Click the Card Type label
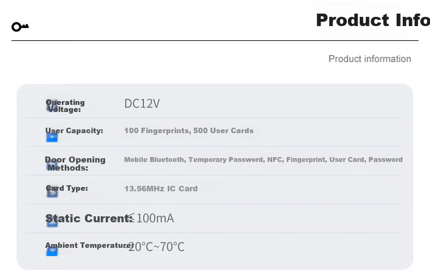 coord(67,189)
